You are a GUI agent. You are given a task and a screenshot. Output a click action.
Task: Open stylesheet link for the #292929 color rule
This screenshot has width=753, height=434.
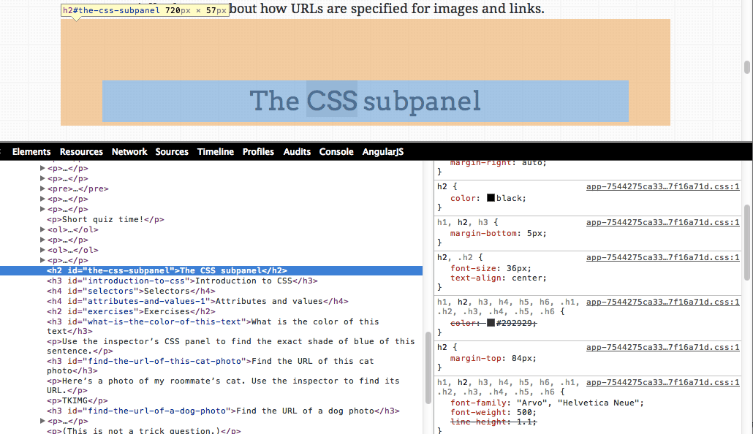coord(663,302)
